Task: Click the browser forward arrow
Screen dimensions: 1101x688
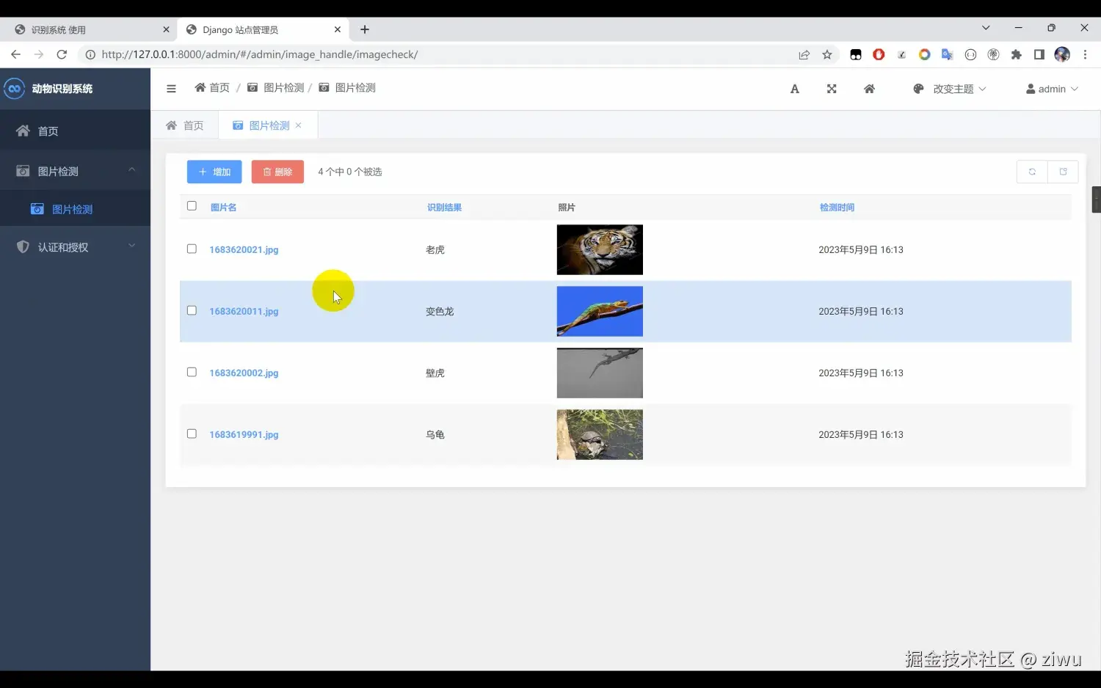Action: pos(39,54)
